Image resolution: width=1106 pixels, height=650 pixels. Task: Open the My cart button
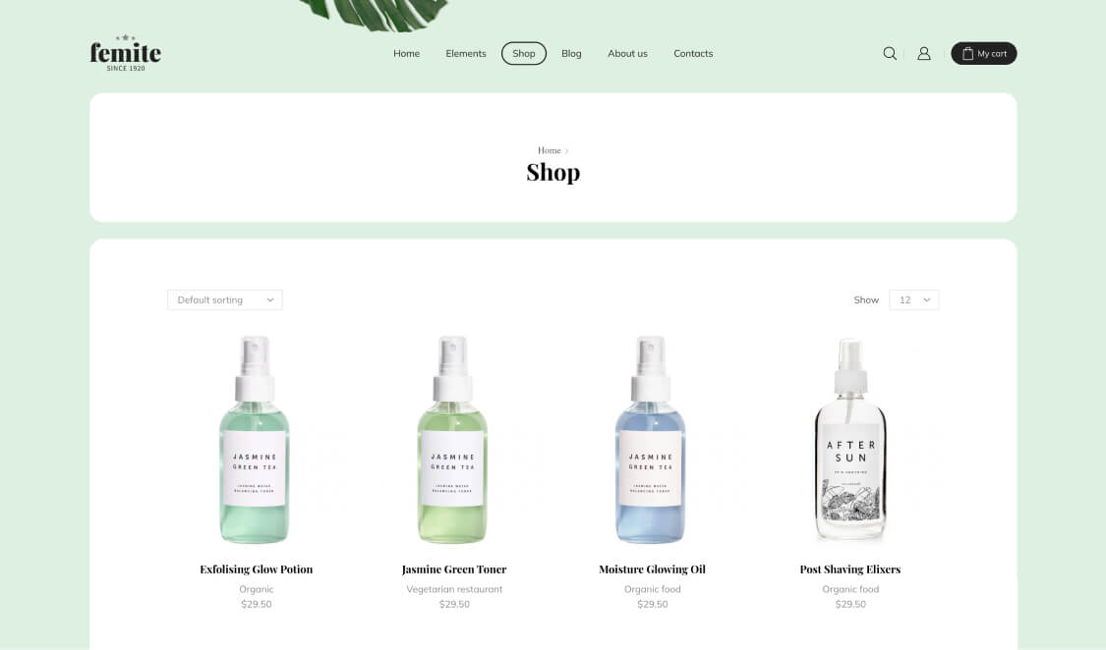click(983, 54)
